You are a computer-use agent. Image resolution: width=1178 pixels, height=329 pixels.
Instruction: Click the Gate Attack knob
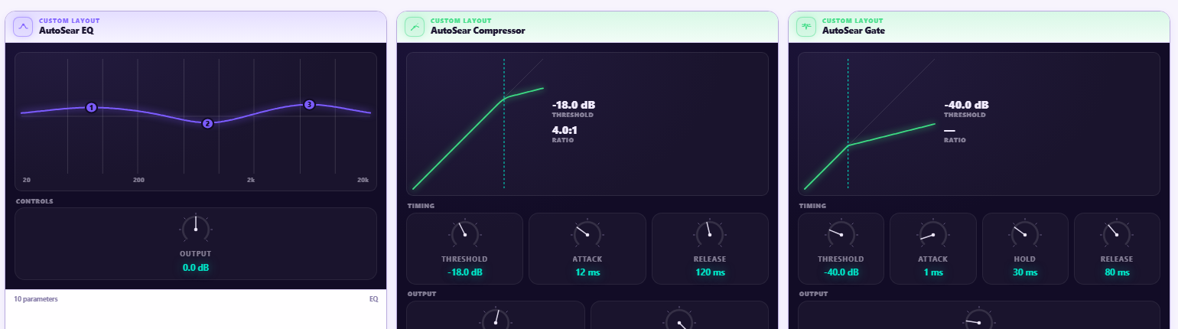(x=933, y=234)
